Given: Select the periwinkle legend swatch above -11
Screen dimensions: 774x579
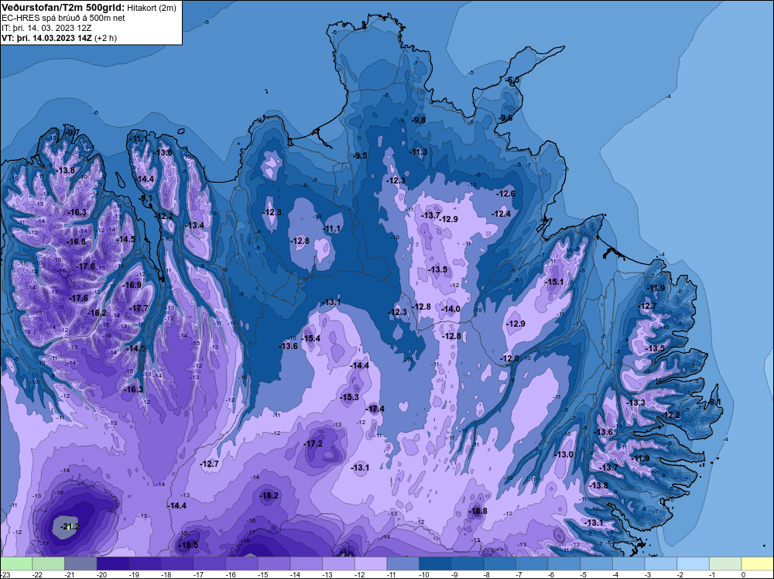Looking at the screenshot, I should (x=402, y=564).
